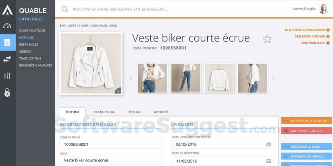
Task: Focus the article search field
Action: (120, 9)
